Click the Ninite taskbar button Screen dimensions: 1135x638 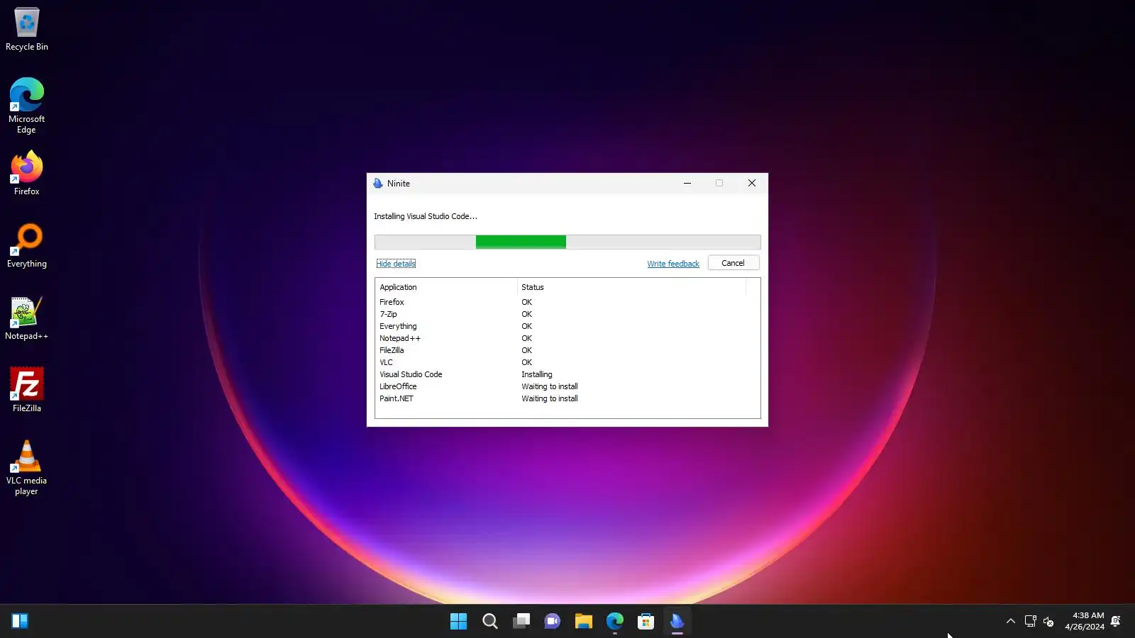coord(677,622)
